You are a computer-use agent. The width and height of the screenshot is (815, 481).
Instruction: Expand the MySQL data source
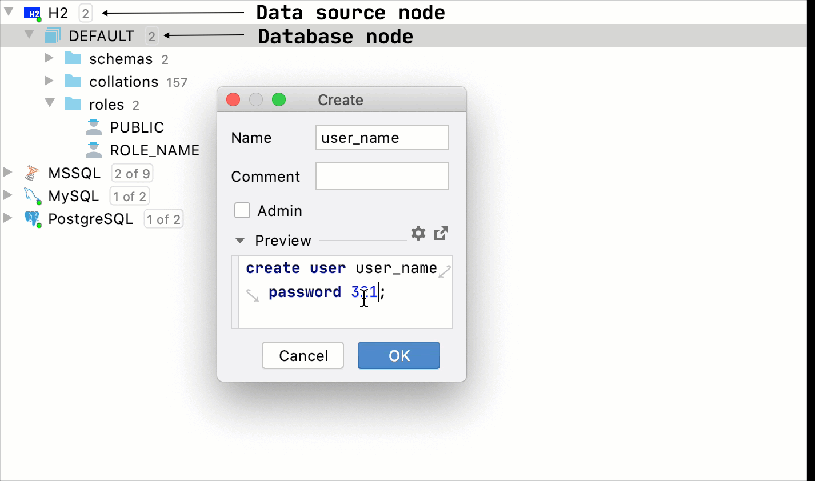pyautogui.click(x=7, y=195)
